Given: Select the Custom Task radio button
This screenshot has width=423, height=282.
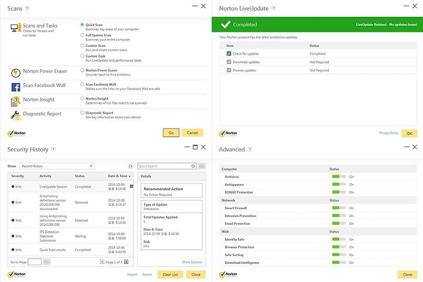Looking at the screenshot, I should [x=82, y=56].
